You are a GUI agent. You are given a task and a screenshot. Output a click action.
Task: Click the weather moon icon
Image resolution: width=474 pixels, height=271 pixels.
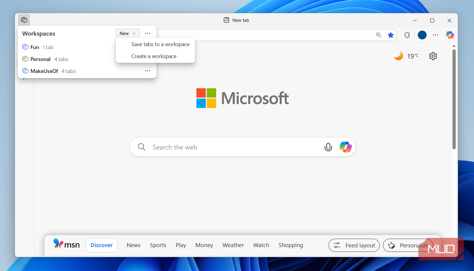pos(399,56)
